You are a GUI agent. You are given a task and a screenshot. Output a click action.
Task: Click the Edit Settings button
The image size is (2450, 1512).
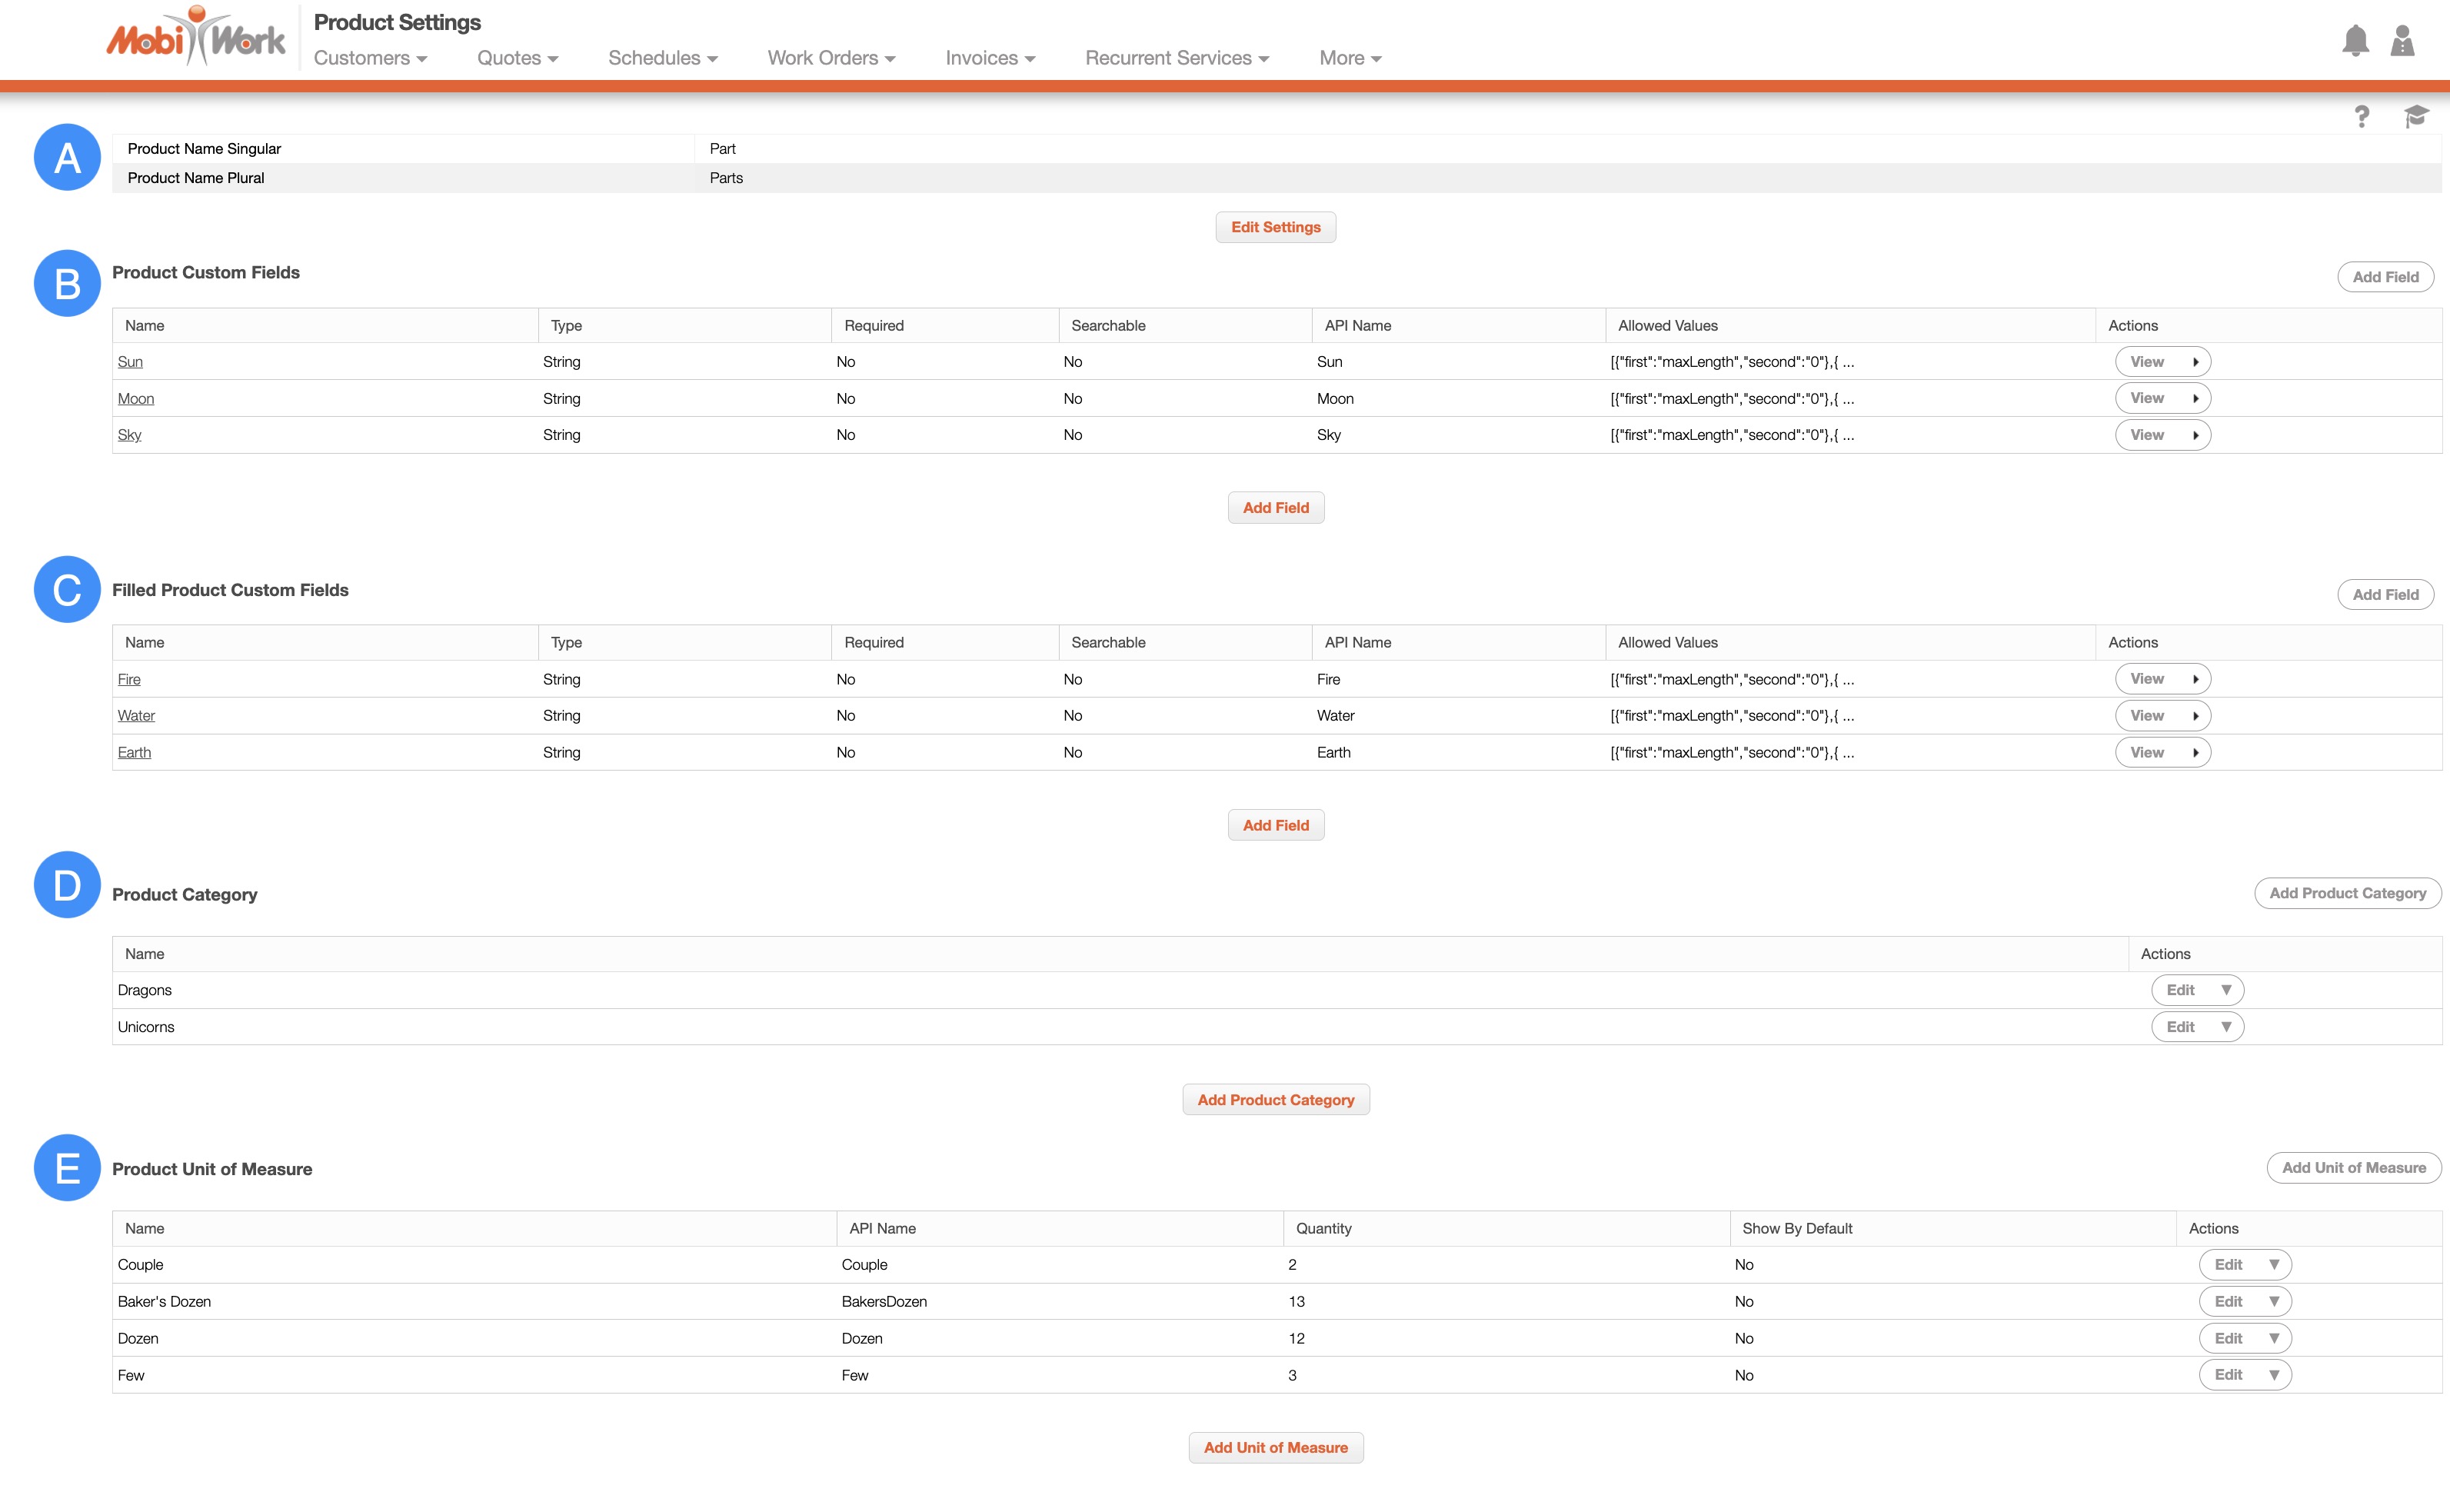(1276, 227)
